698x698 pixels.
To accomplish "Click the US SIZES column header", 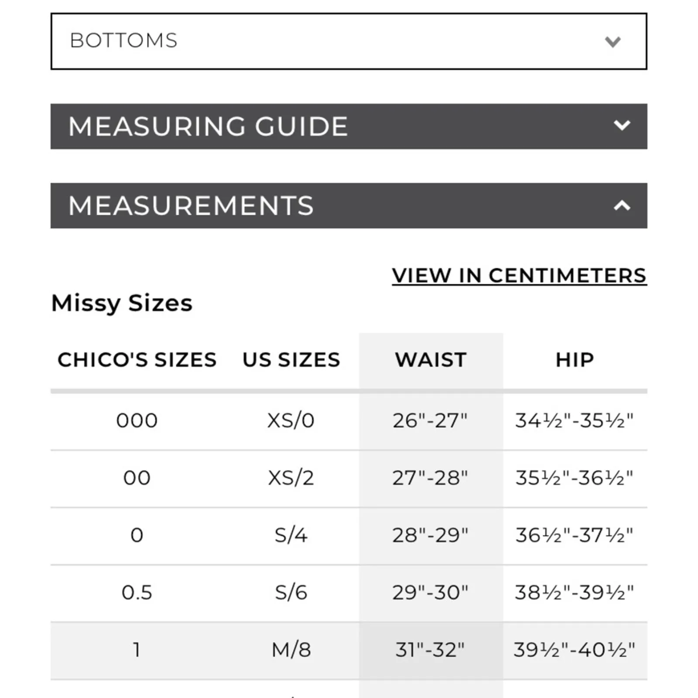I will [291, 360].
